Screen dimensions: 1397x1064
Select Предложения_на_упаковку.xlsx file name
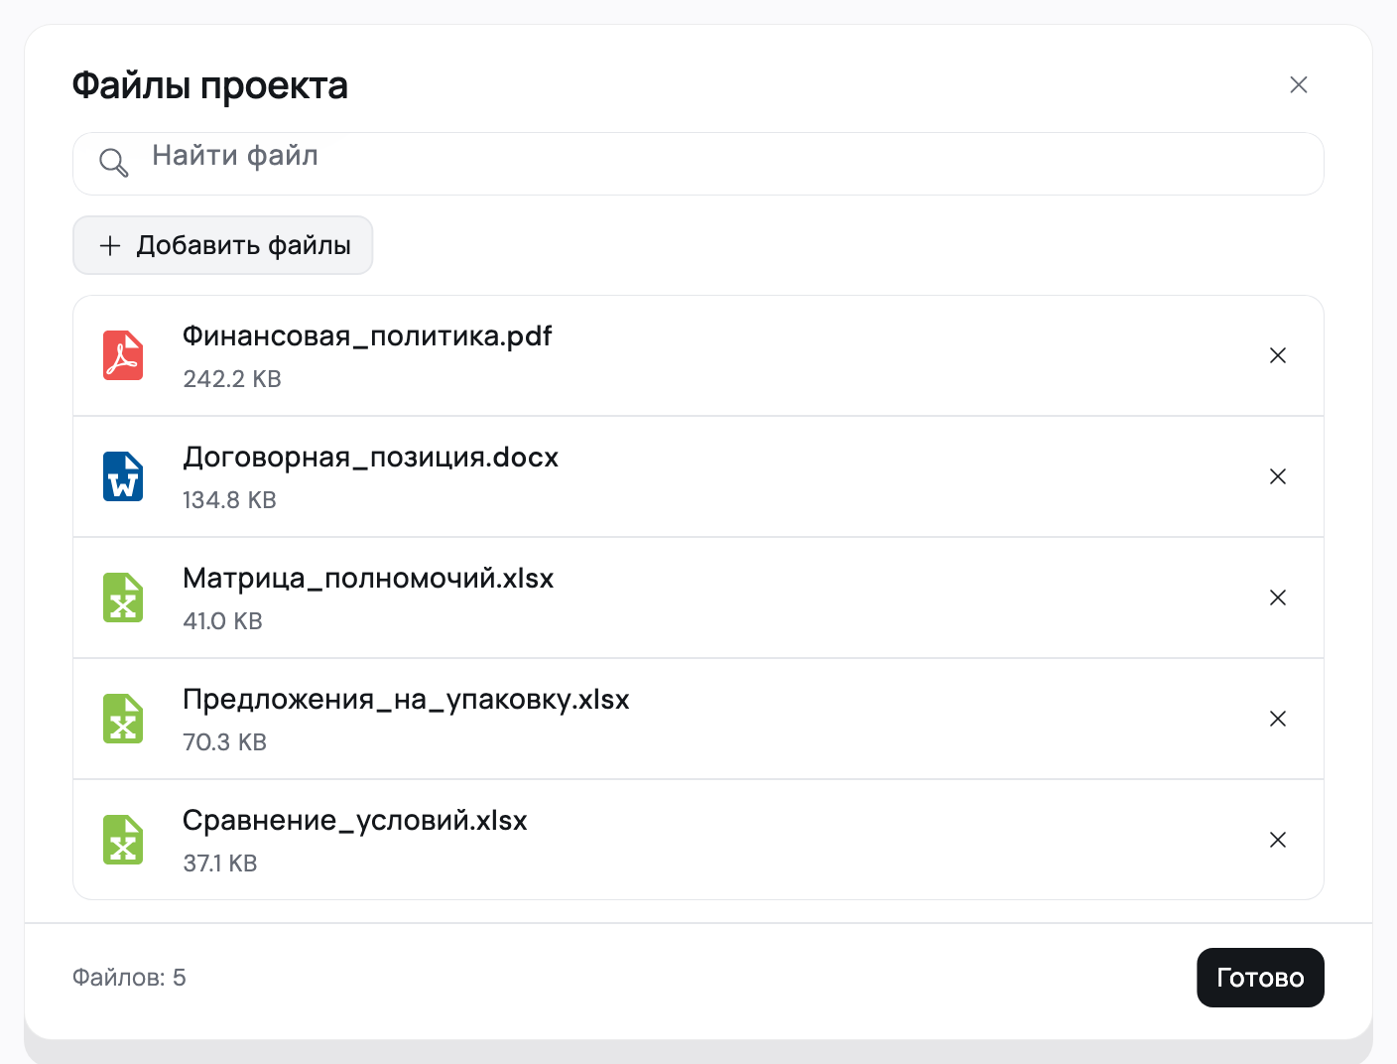tap(406, 700)
